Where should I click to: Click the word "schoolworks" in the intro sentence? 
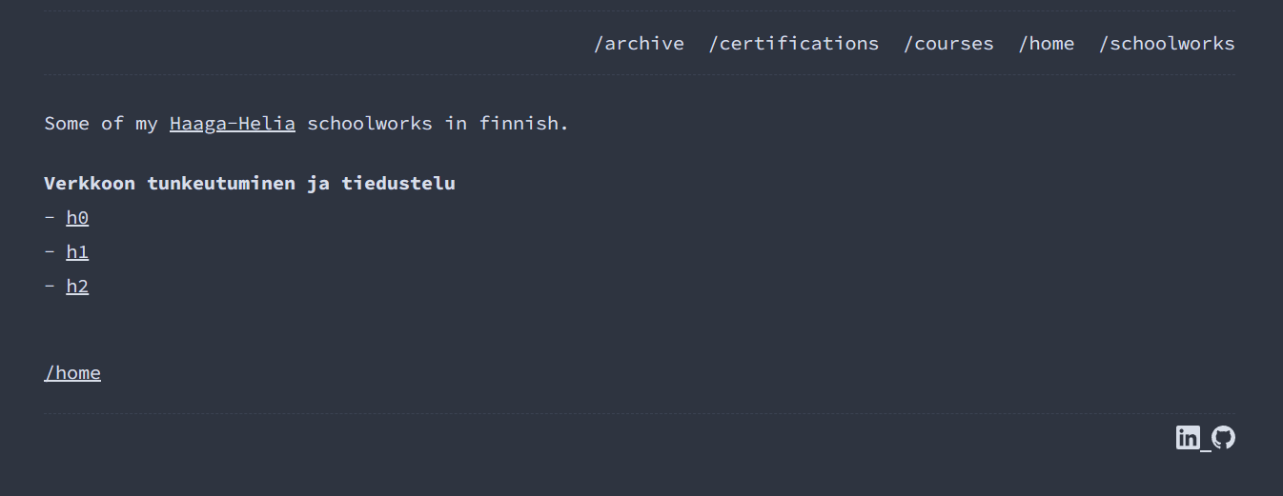coord(369,124)
